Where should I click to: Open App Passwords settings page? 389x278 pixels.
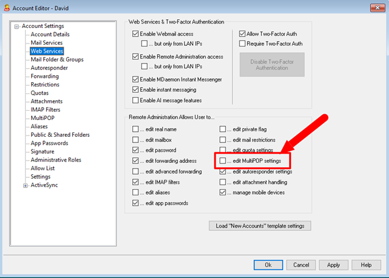50,143
